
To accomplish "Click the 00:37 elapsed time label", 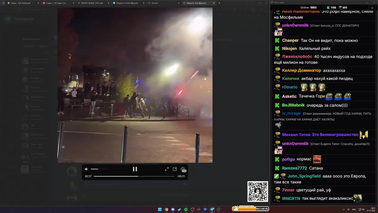I will click(x=88, y=176).
